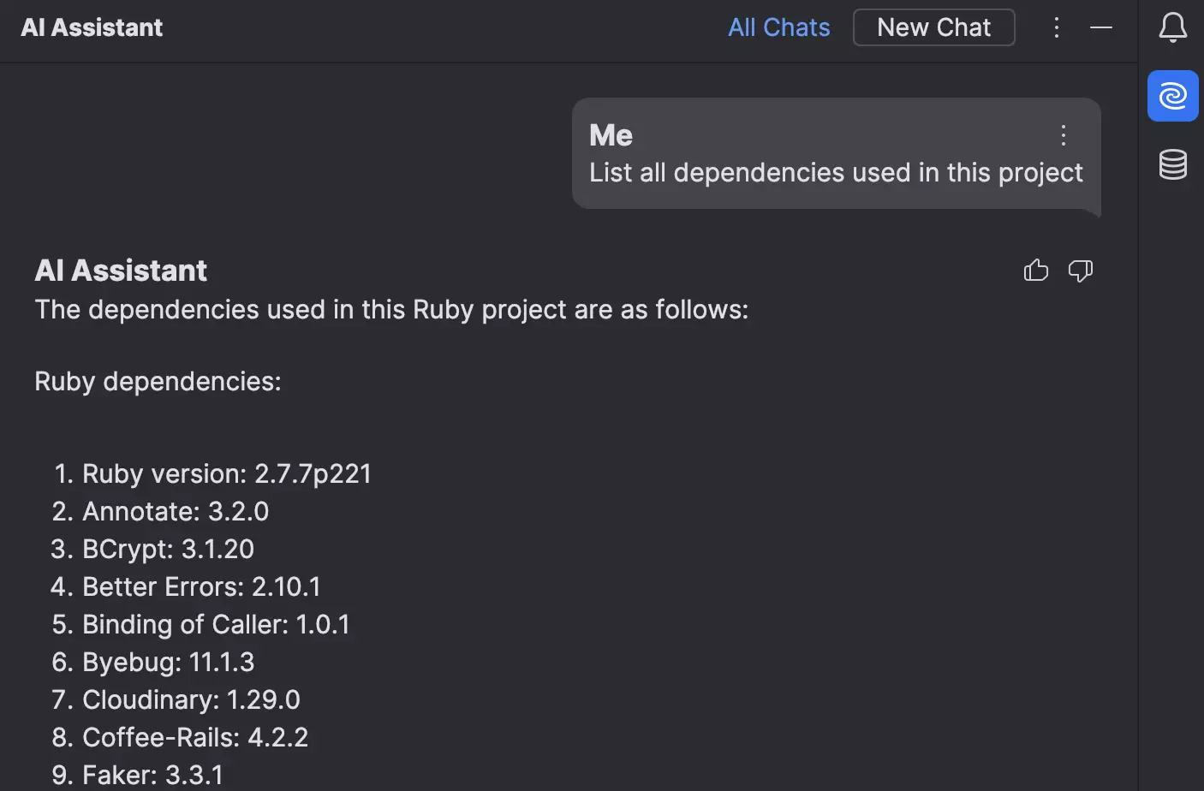This screenshot has height=791, width=1204.
Task: Open the AI Assistant chat options dropdown
Action: 1056,27
